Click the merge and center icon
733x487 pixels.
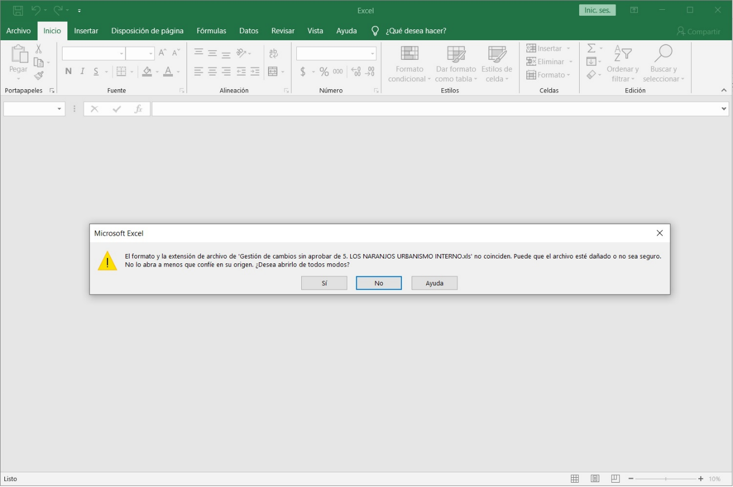click(x=273, y=71)
